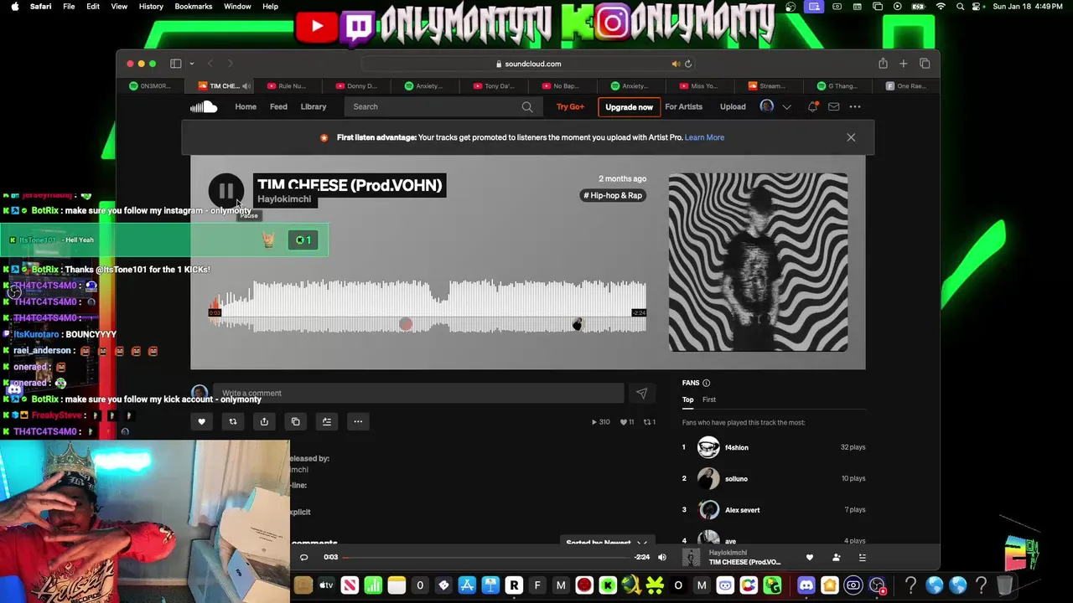Open For Artists page
Viewport: 1073px width, 603px height.
(x=683, y=106)
